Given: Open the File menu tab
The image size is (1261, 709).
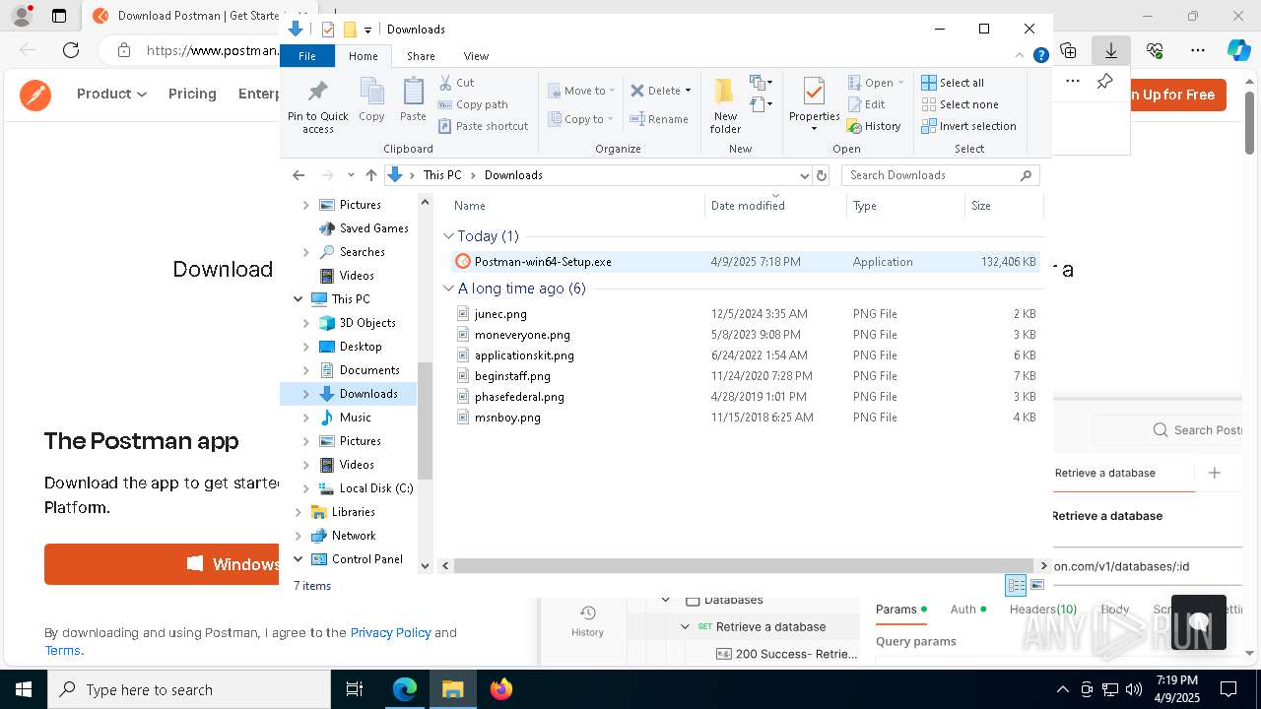Looking at the screenshot, I should coord(307,56).
